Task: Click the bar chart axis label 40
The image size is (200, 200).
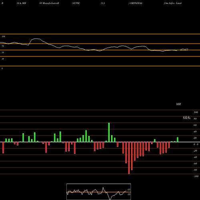Action: point(195,132)
